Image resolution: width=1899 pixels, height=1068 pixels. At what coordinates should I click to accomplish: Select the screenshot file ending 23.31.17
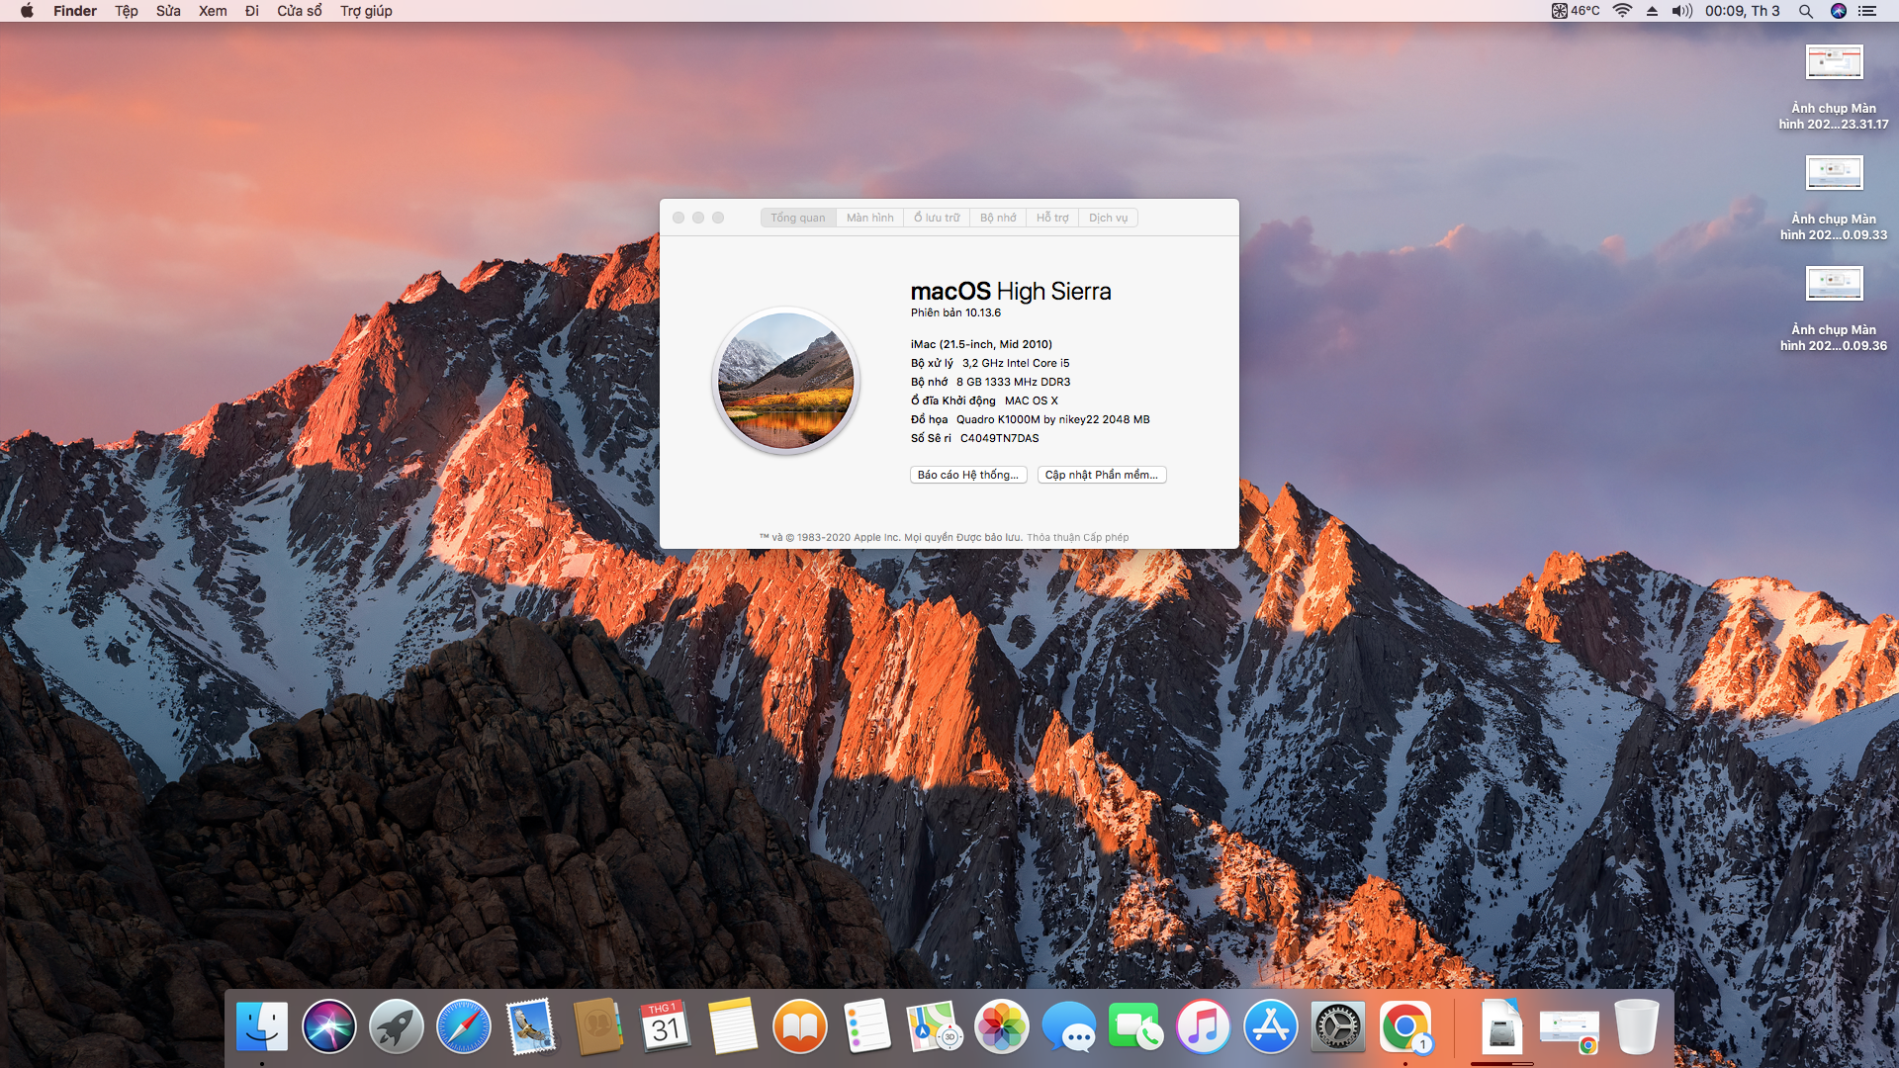click(x=1834, y=63)
